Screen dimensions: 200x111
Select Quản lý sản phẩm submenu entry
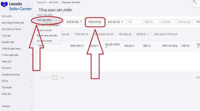[45, 15]
